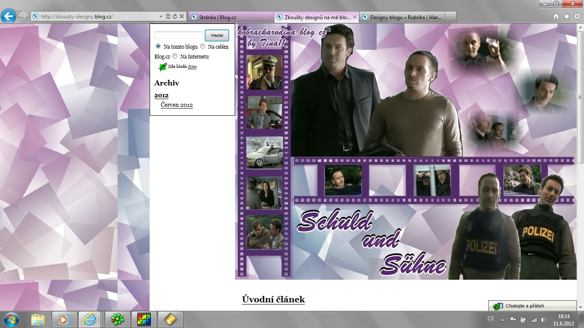Launch Windows Media Player from taskbar
Screen dimensions: 584x328
pyautogui.click(x=64, y=319)
